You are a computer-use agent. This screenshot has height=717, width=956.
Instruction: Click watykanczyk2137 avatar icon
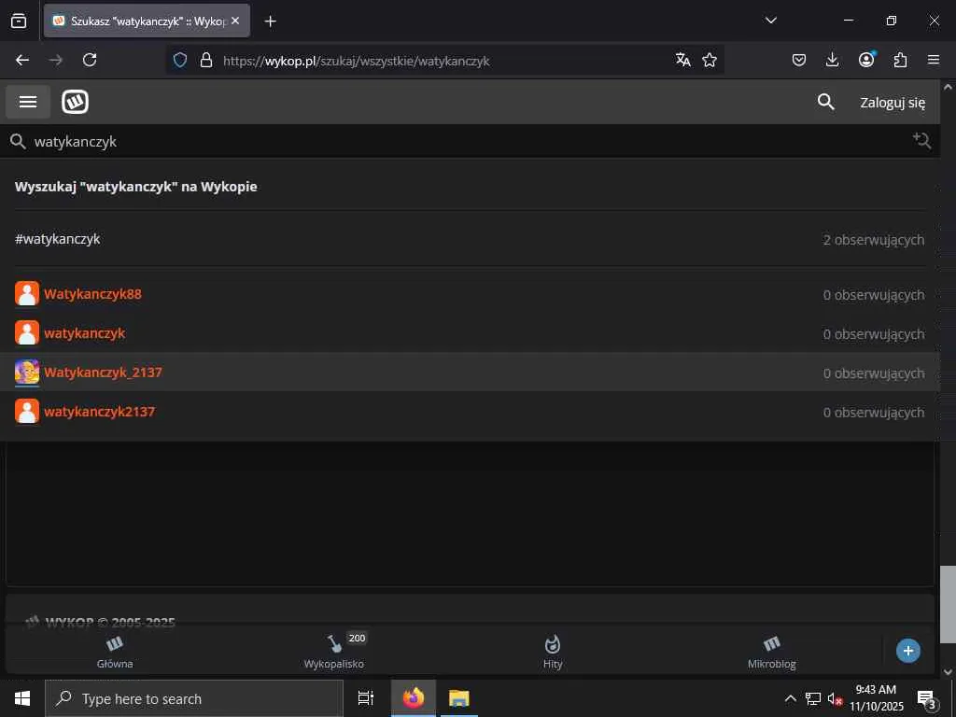click(x=27, y=411)
